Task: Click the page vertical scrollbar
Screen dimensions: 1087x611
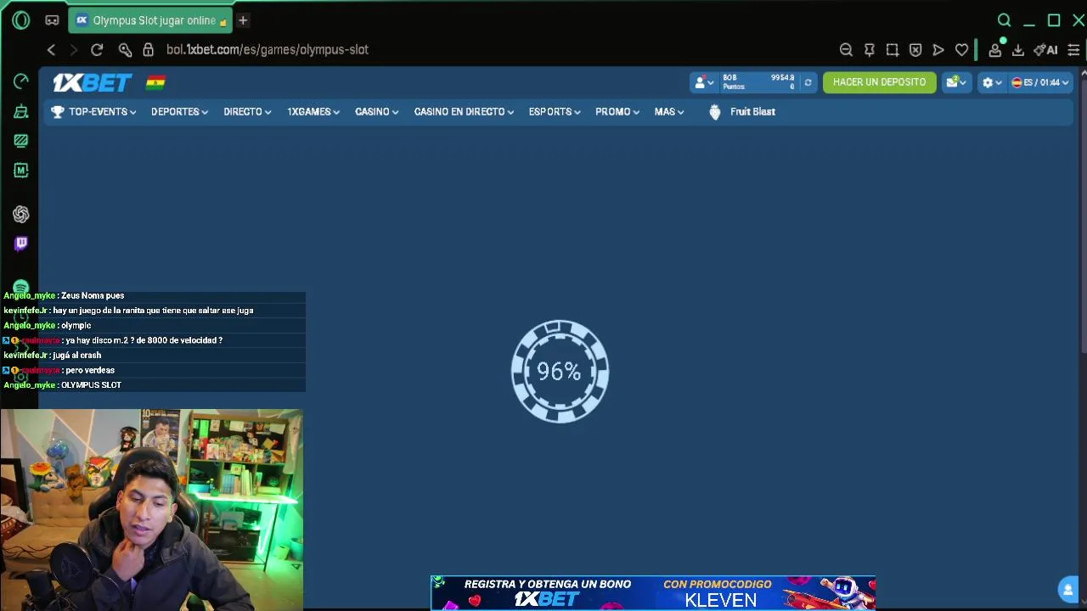Action: pyautogui.click(x=1083, y=212)
